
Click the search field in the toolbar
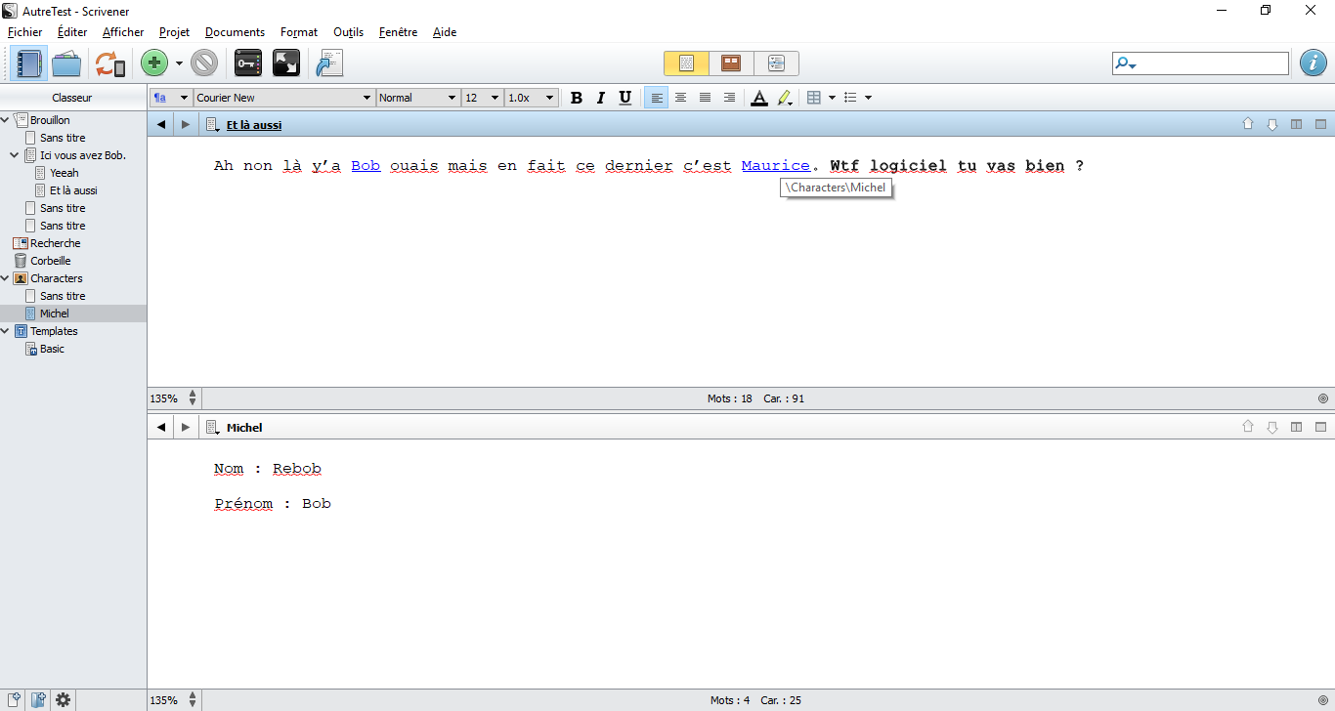point(1212,63)
